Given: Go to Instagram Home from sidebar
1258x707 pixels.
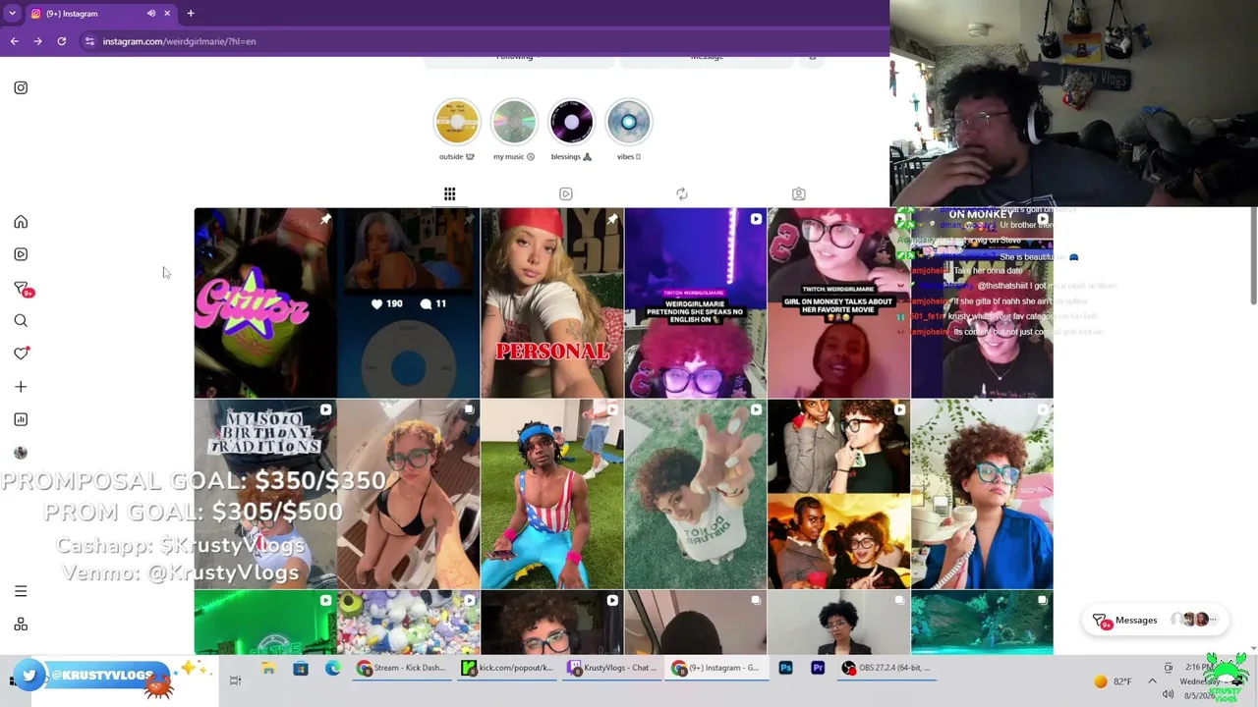Looking at the screenshot, I should click(x=21, y=222).
